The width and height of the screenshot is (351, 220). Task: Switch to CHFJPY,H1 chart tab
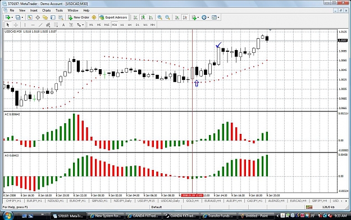point(13,201)
